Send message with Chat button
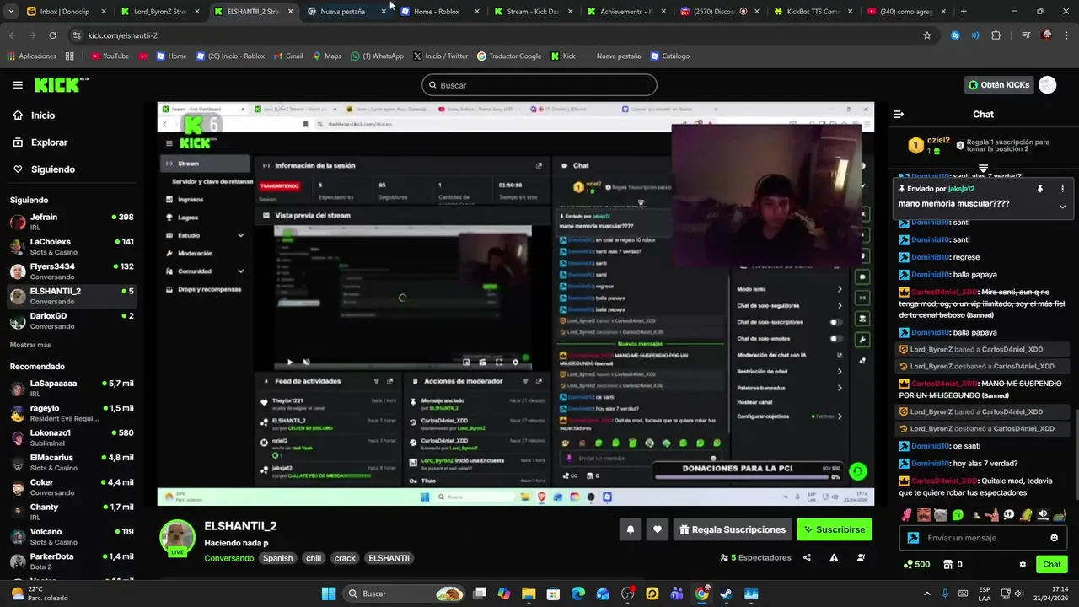 click(x=1052, y=564)
